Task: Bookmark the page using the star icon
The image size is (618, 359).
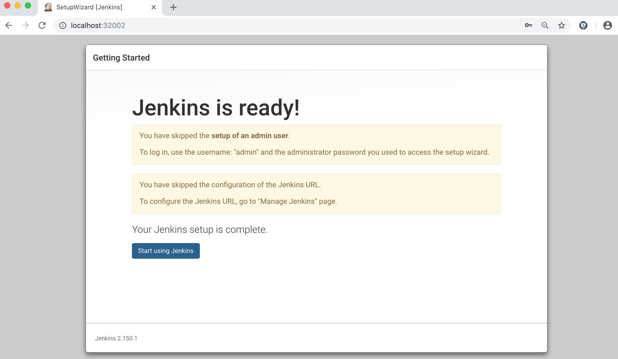Action: click(x=562, y=25)
